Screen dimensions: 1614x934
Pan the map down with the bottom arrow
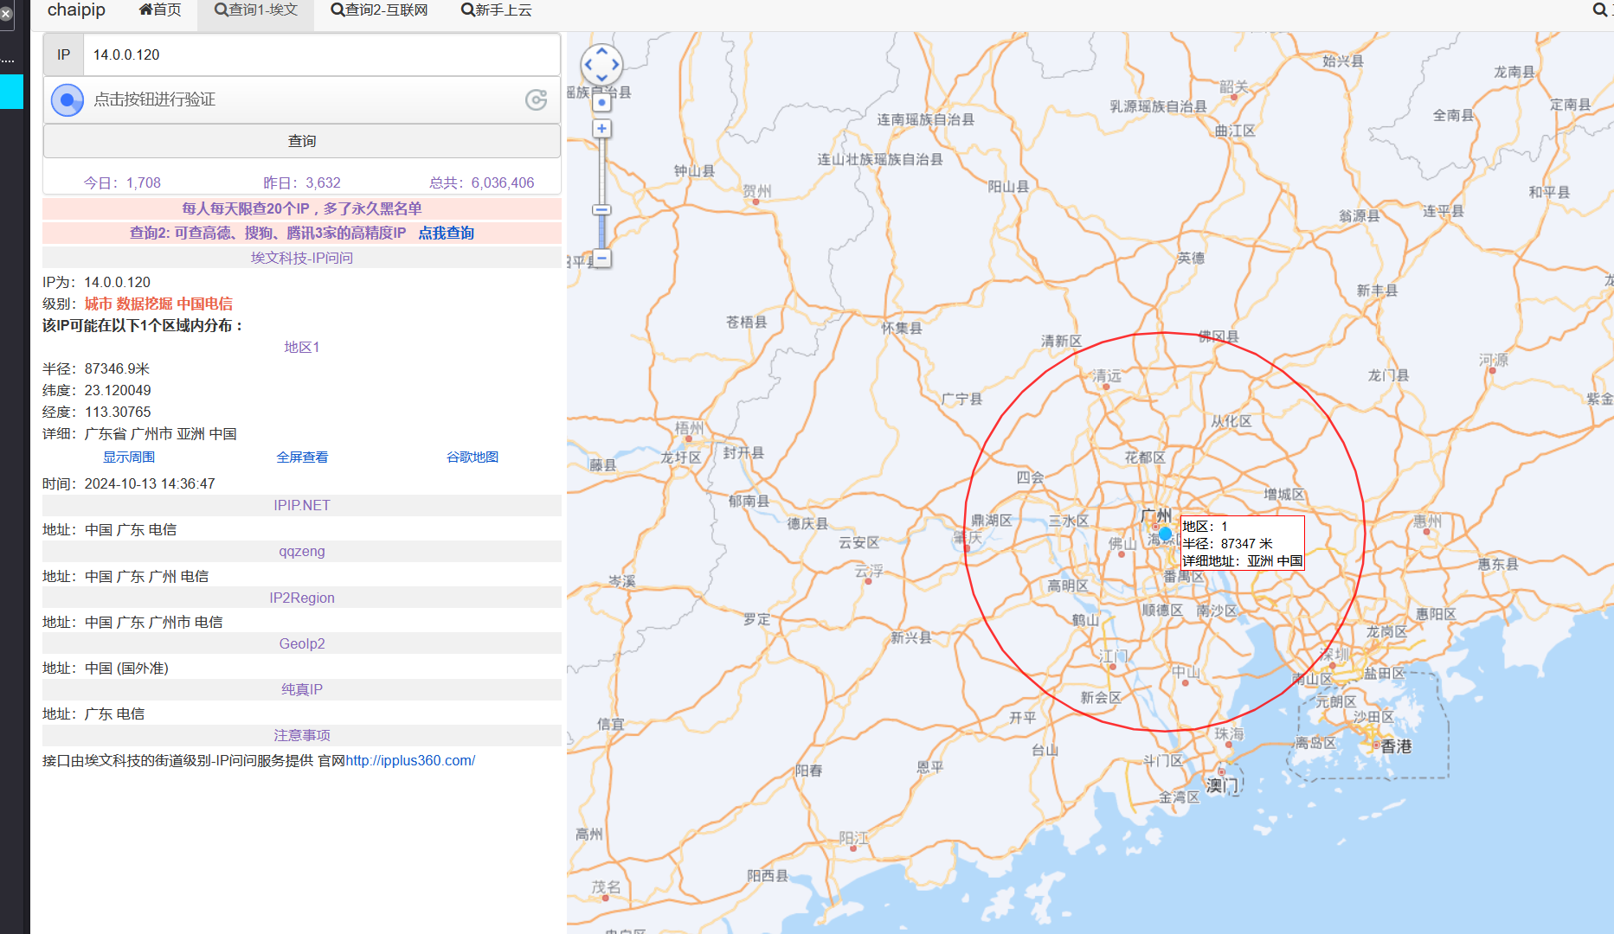[x=601, y=79]
